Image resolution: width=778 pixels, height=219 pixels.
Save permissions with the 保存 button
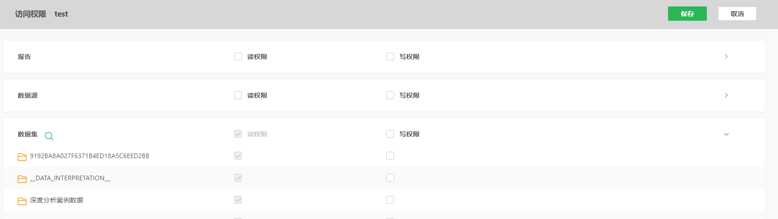click(687, 13)
